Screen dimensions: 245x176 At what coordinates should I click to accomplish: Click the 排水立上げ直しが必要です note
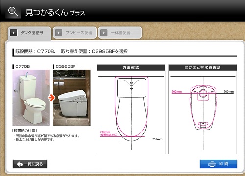(x=34, y=140)
